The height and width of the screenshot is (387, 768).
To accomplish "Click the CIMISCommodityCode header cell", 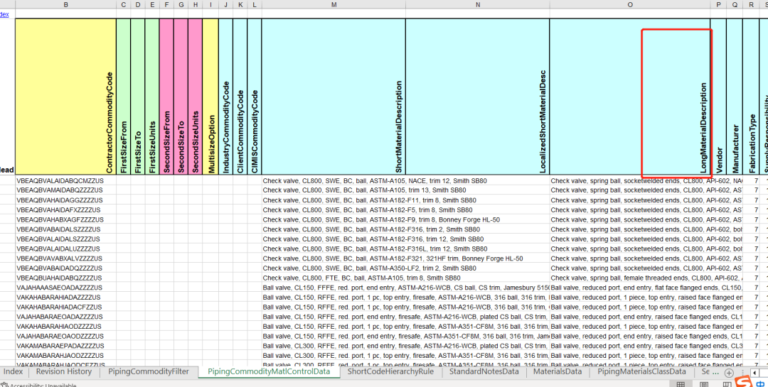I will 255,97.
